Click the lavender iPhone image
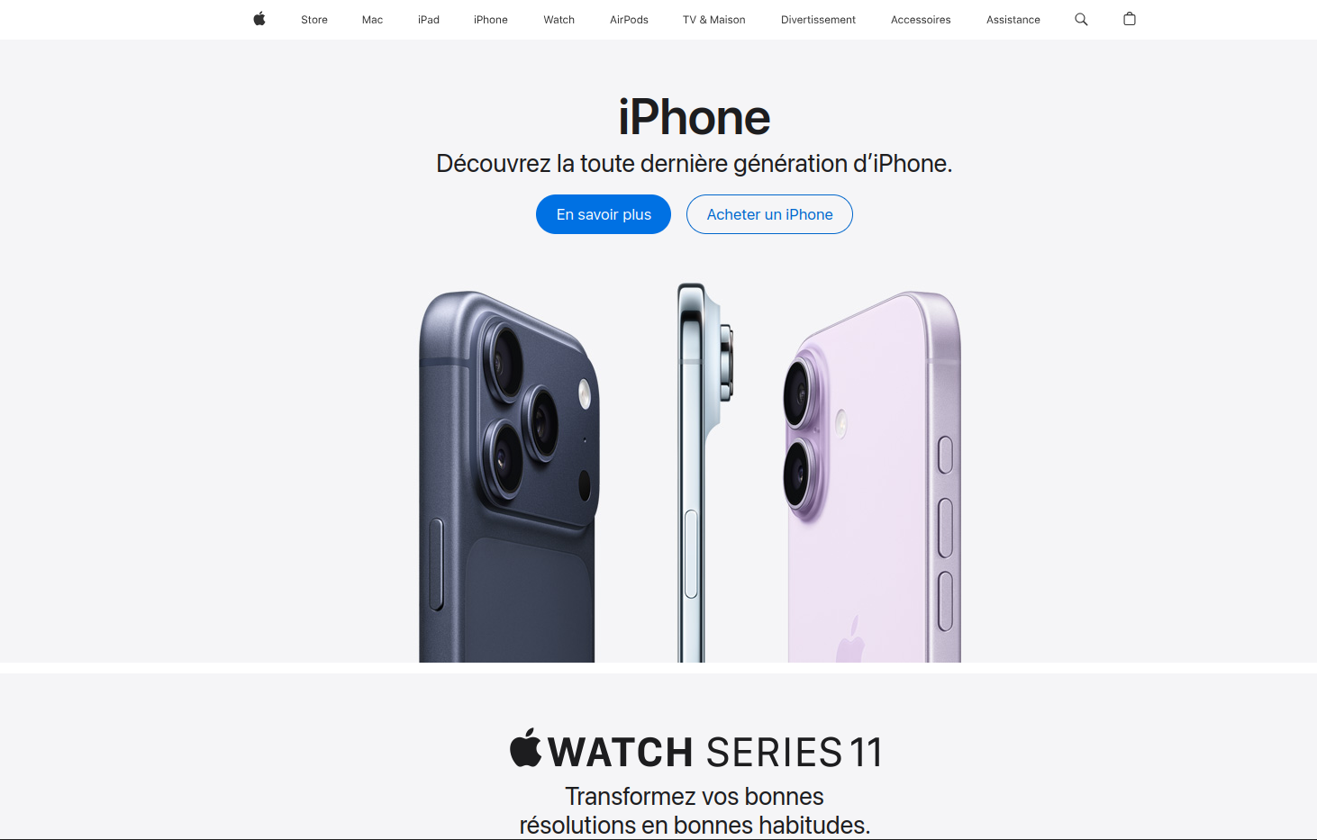The width and height of the screenshot is (1317, 840). [x=872, y=477]
